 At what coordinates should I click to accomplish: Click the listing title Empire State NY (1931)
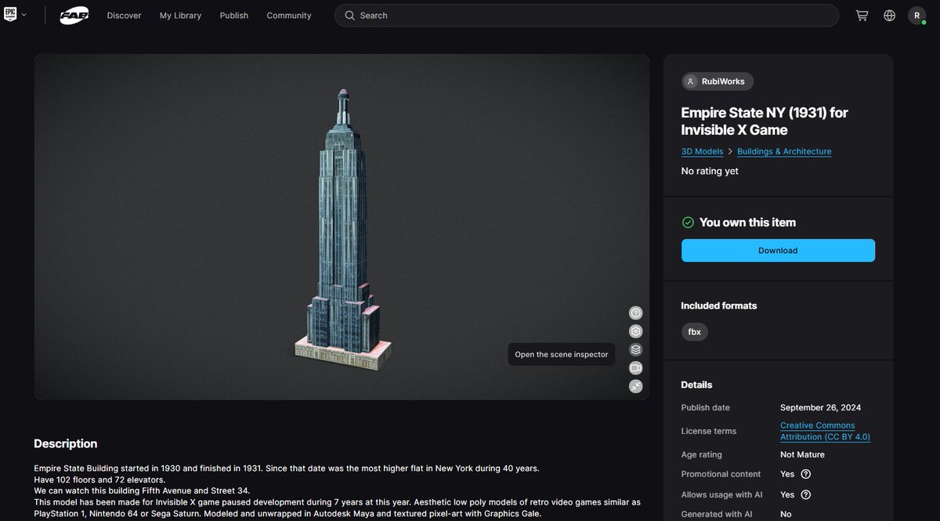click(x=765, y=121)
